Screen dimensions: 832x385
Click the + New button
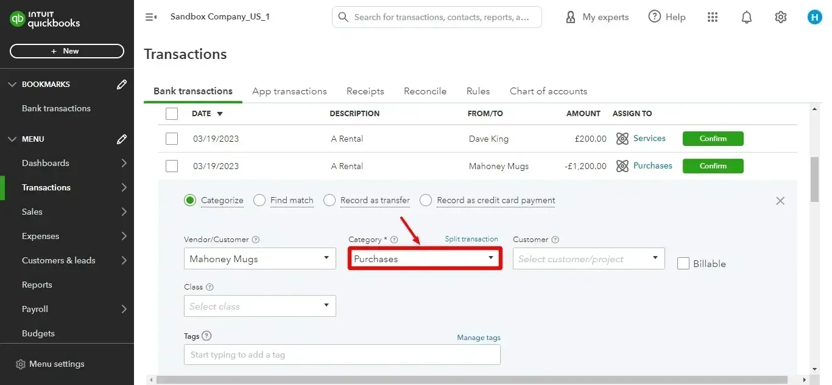(x=67, y=51)
